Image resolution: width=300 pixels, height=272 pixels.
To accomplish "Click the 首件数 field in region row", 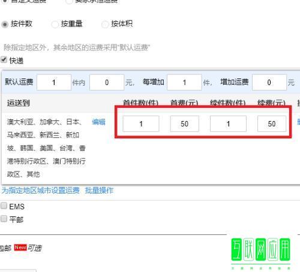I will pyautogui.click(x=141, y=124).
